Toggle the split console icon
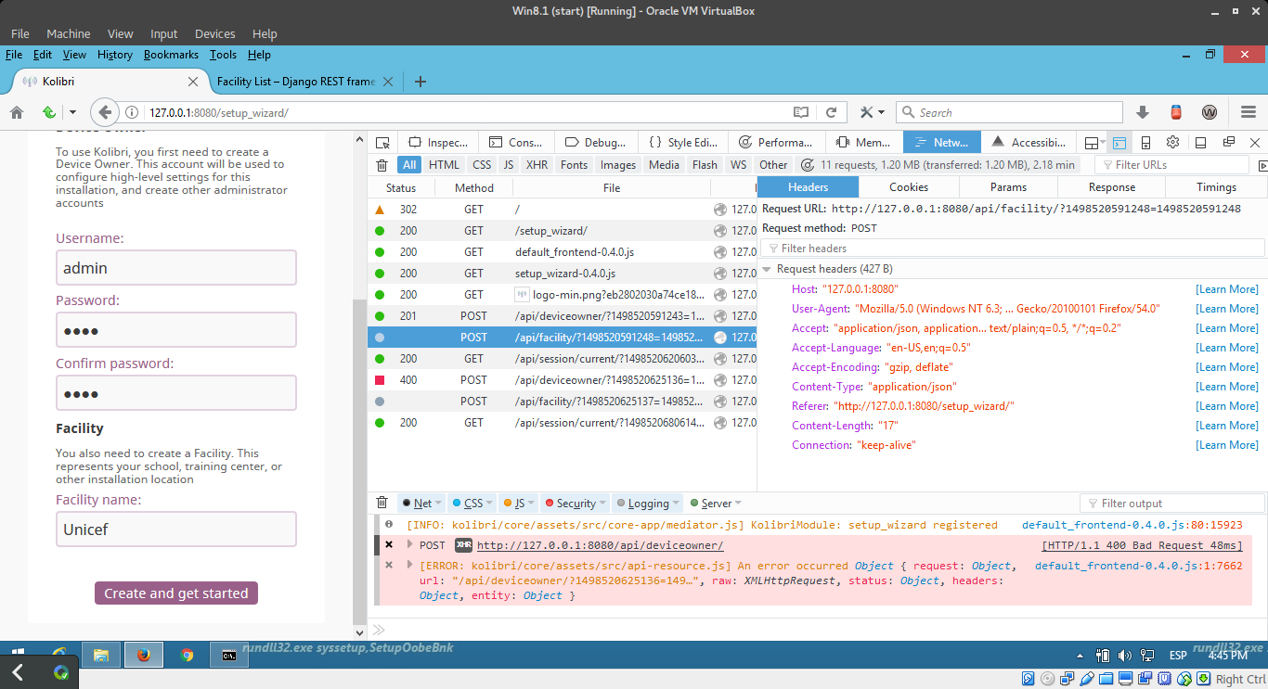1268x689 pixels. (x=1119, y=142)
